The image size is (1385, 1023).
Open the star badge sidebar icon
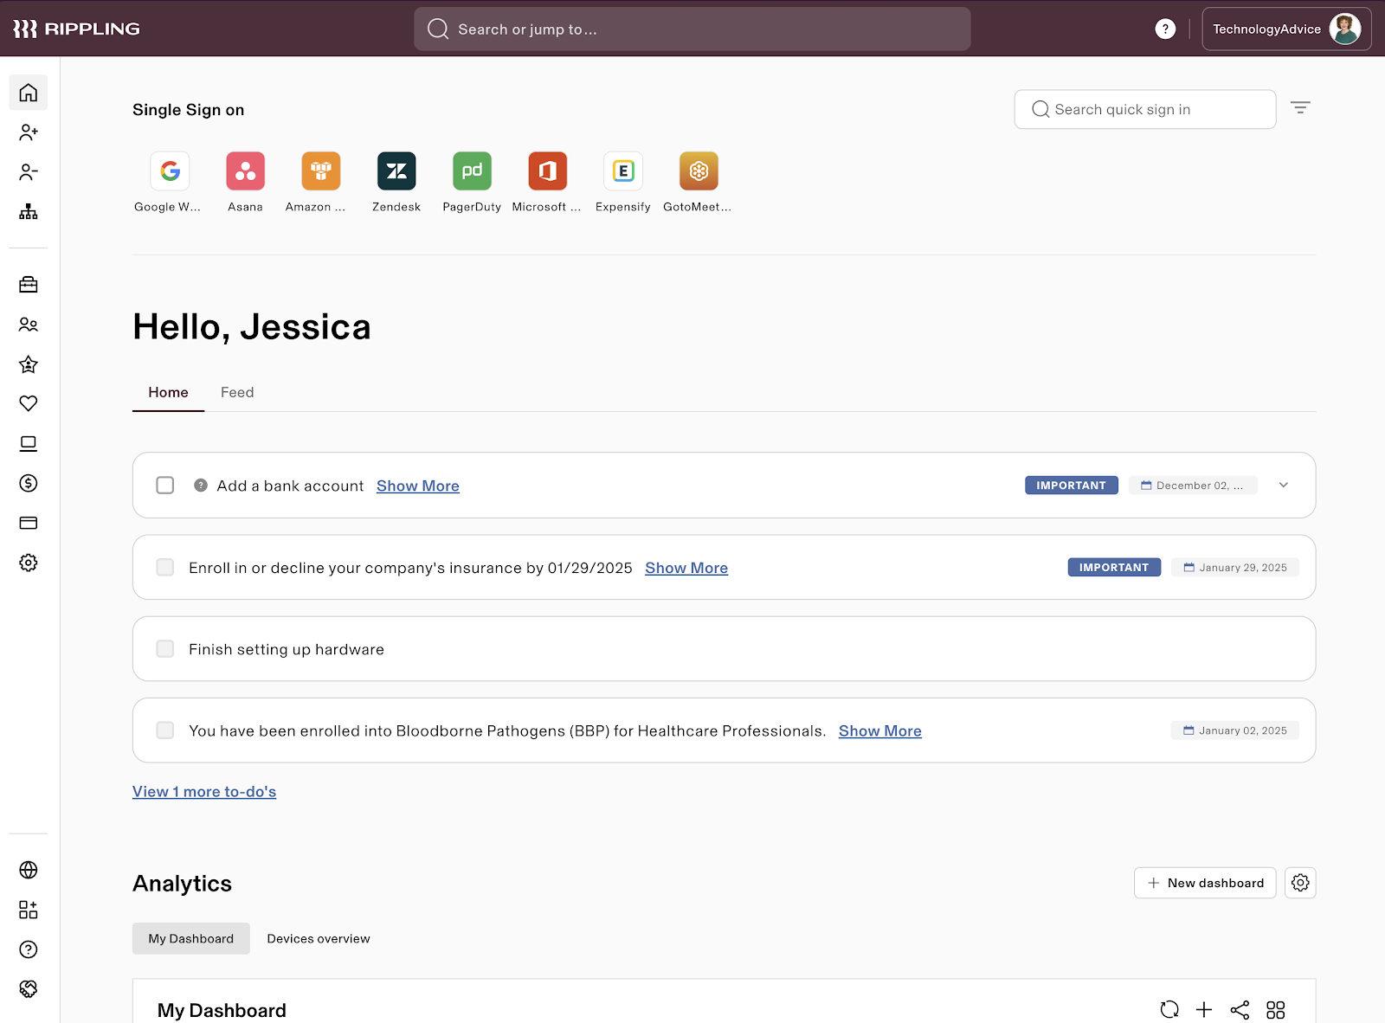click(x=29, y=364)
